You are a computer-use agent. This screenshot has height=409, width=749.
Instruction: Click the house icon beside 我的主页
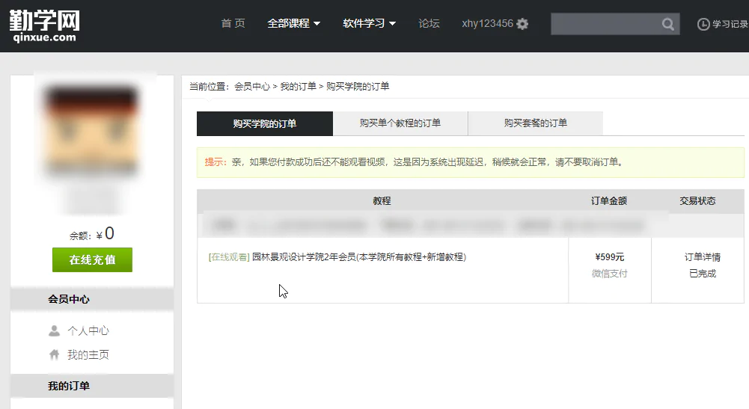point(55,354)
